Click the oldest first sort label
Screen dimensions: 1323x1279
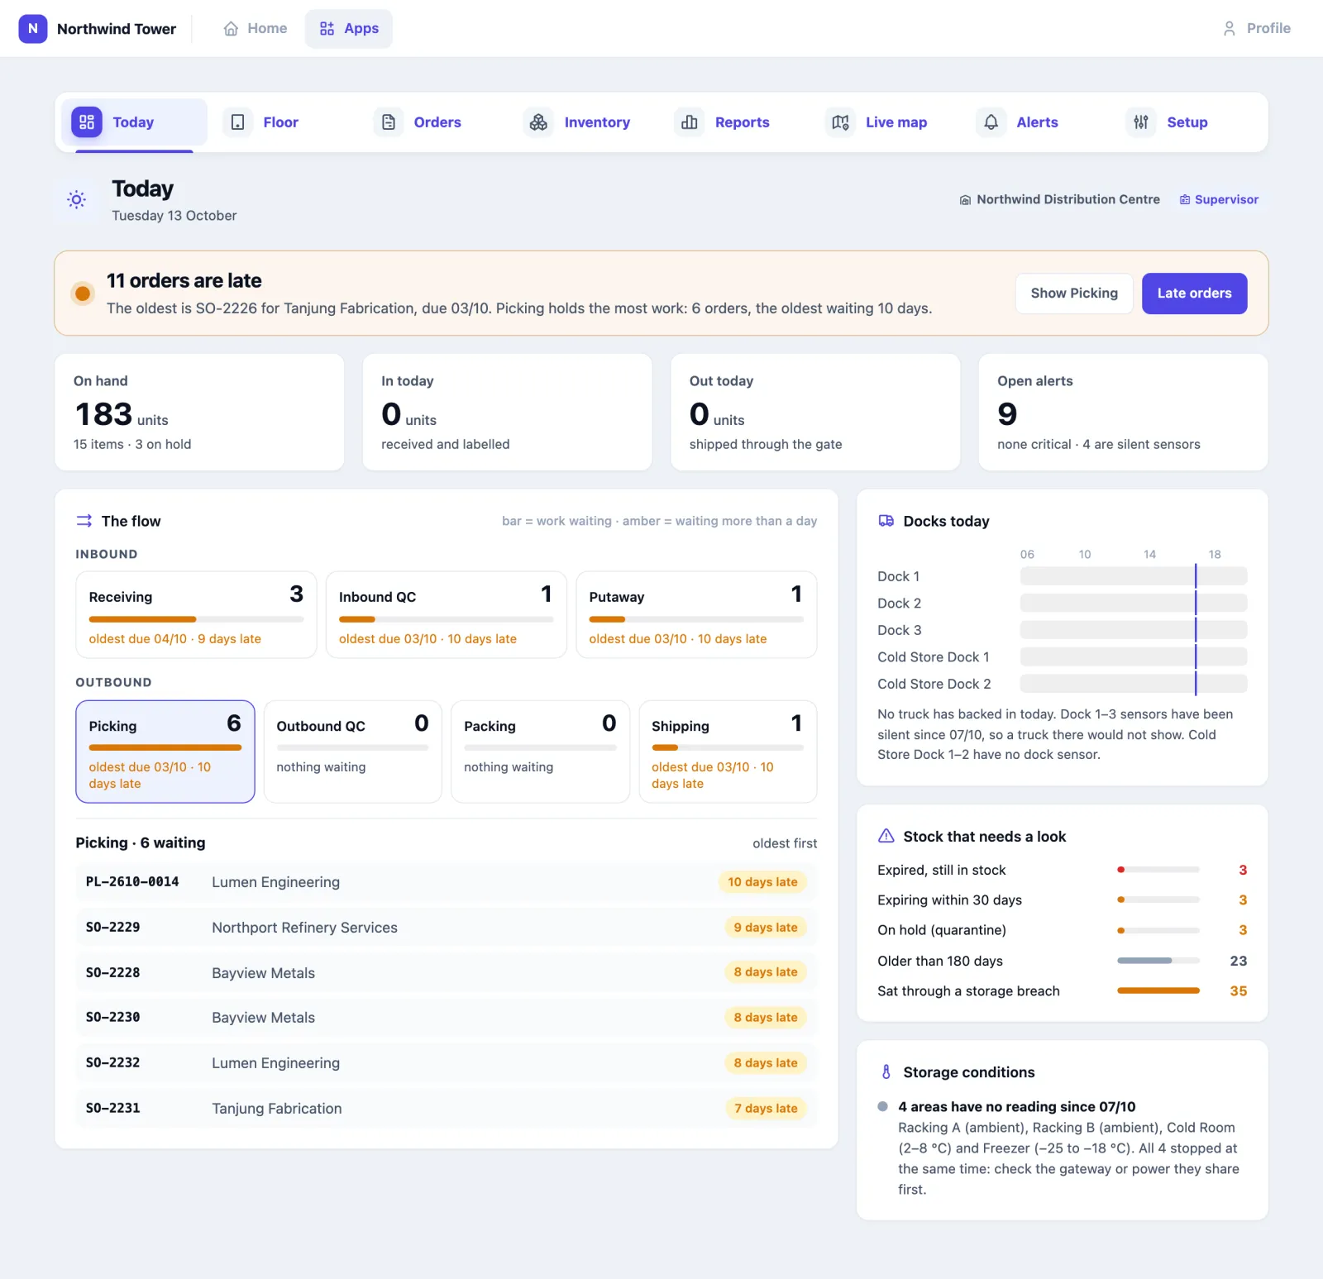(785, 843)
